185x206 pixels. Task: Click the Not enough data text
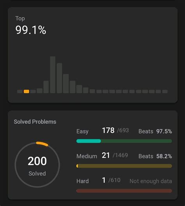pos(151,181)
